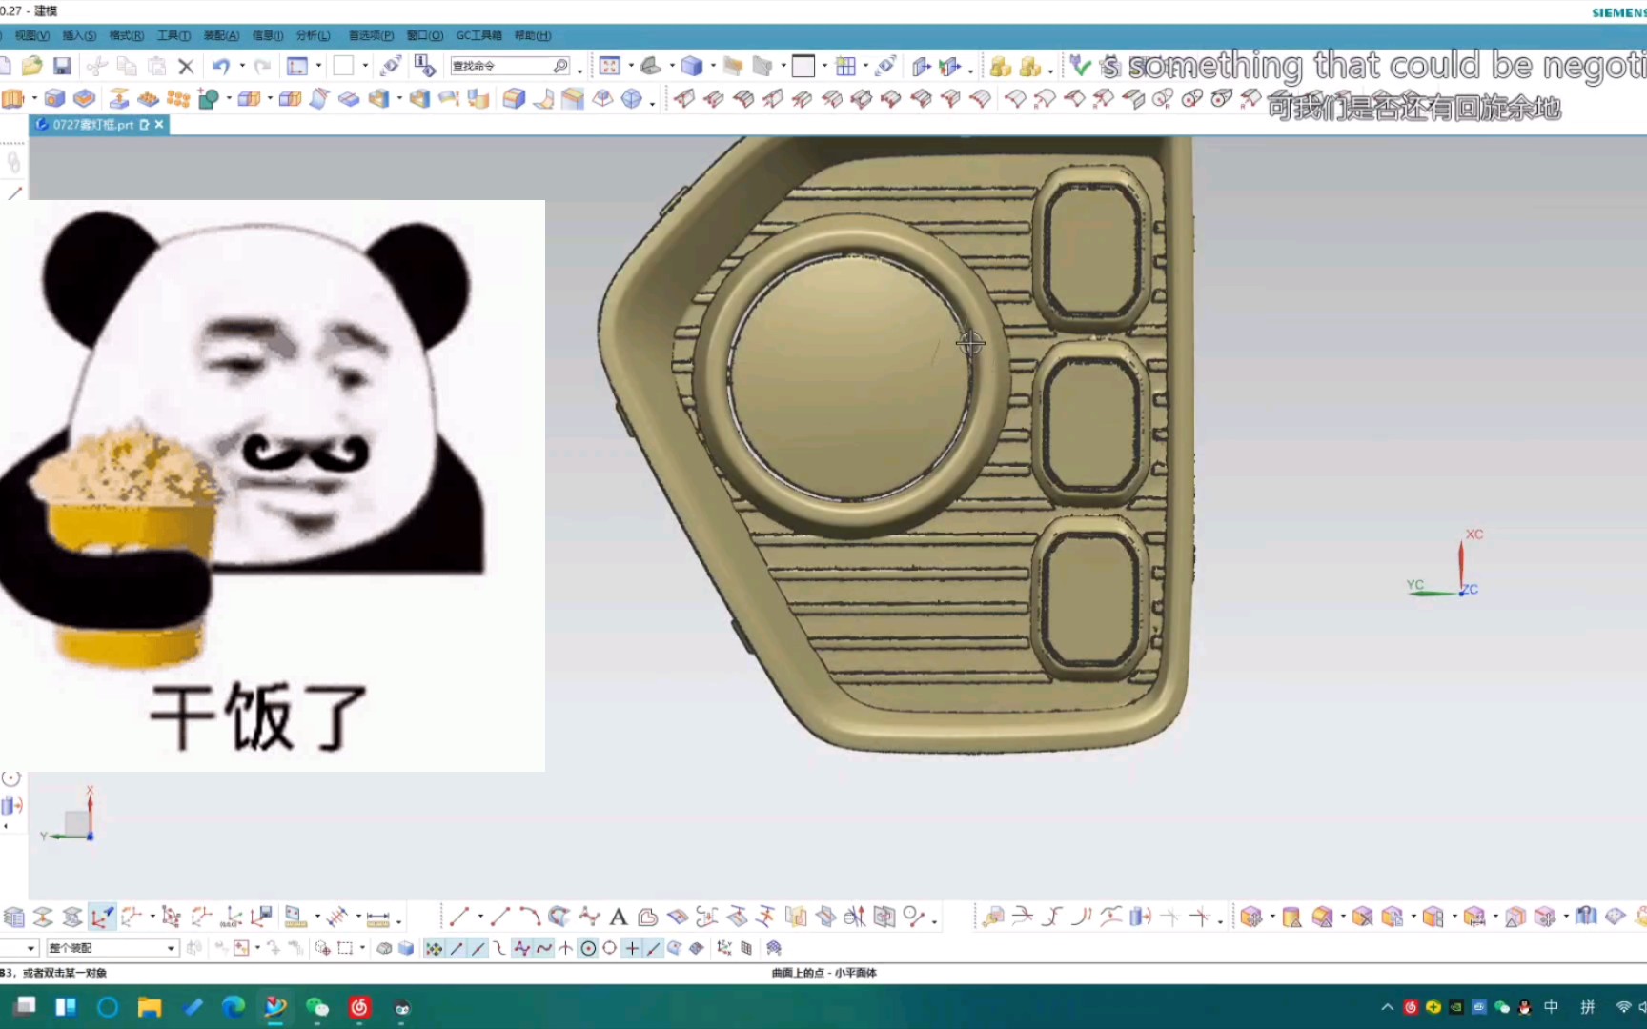The height and width of the screenshot is (1029, 1647).
Task: Click the 干饭了 panda meme image
Action: 273,485
